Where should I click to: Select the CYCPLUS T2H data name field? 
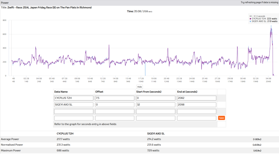click(x=74, y=98)
